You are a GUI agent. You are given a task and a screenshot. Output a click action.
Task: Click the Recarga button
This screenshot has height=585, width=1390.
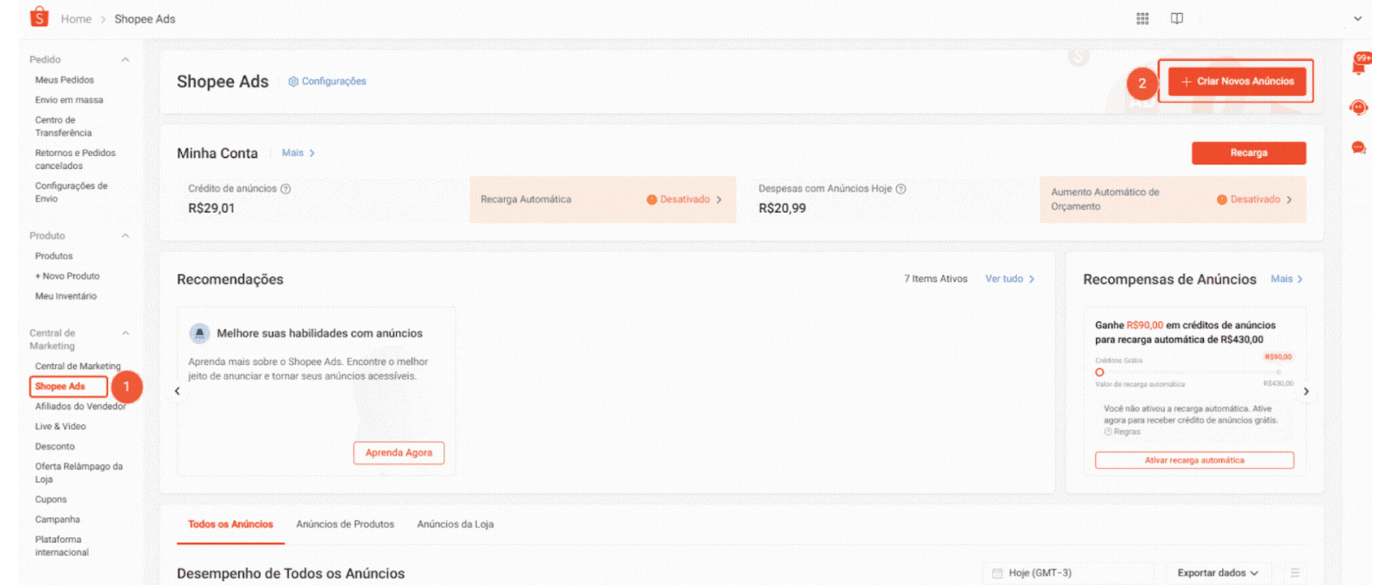[x=1248, y=153]
